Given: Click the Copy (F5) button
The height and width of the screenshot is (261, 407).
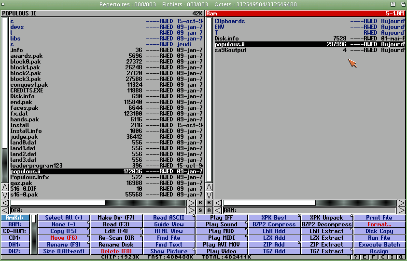Looking at the screenshot, I should 64,231.
